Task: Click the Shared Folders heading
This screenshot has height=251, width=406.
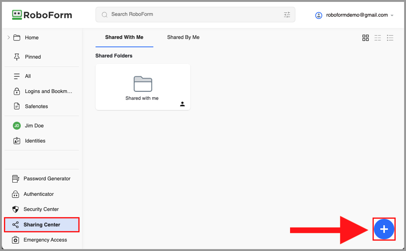Action: (x=114, y=56)
